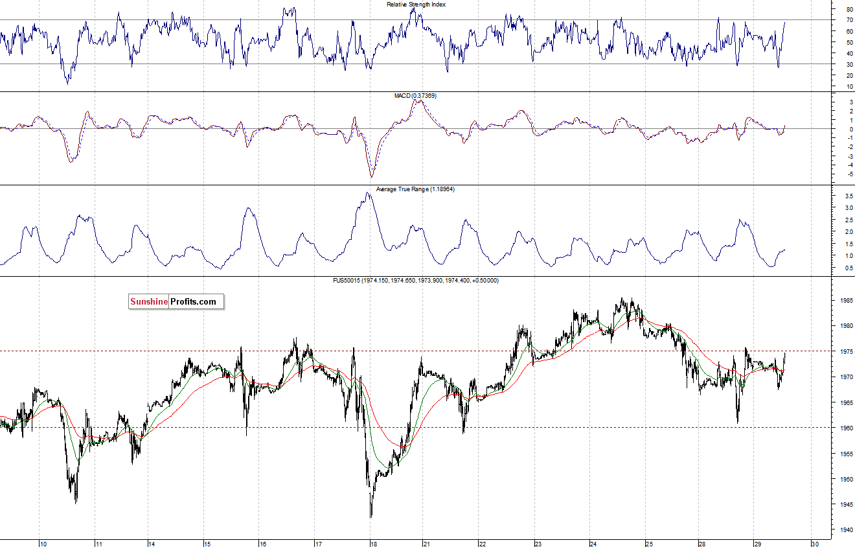
Task: Select the 1950 price axis label
Action: 846,480
